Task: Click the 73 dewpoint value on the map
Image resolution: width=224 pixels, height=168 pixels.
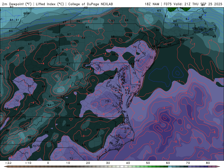Action: [x=107, y=101]
